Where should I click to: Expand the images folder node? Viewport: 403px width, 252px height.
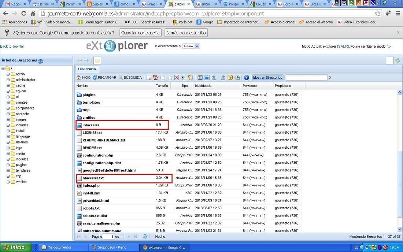coord(8,119)
